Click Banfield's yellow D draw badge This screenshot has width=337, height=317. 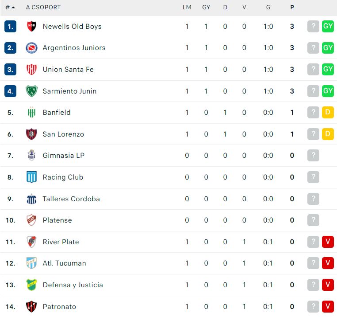[328, 112]
